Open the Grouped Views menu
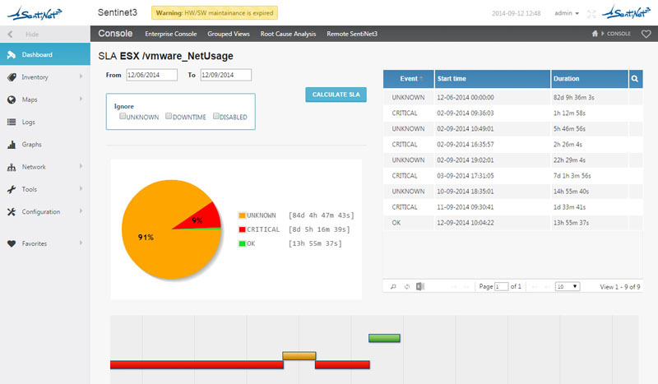The height and width of the screenshot is (384, 658). pyautogui.click(x=229, y=34)
